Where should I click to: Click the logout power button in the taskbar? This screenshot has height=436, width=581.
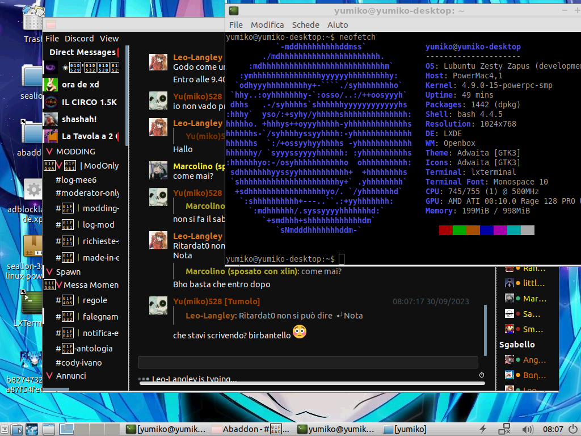(x=573, y=429)
